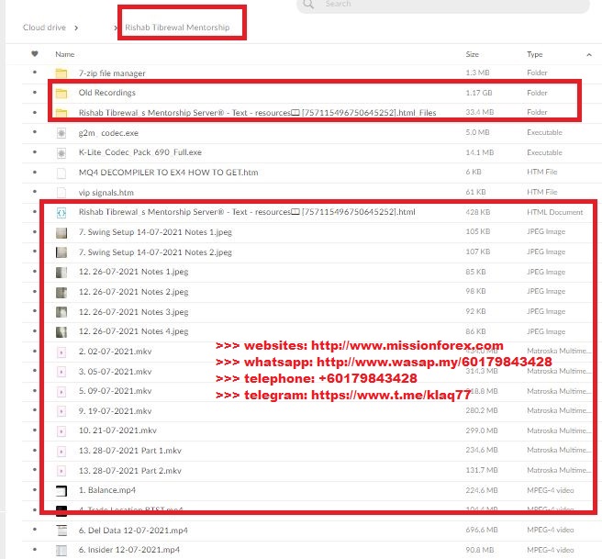This screenshot has width=602, height=559.
Task: Open thumbnail of Swing Setup Notes 2.jpeg
Action: click(61, 252)
